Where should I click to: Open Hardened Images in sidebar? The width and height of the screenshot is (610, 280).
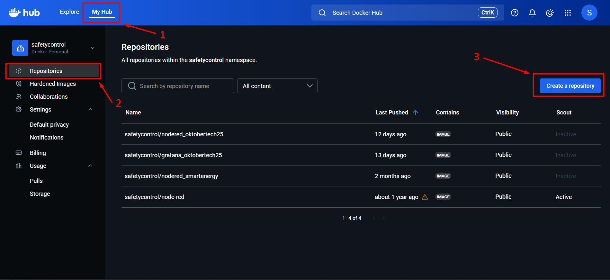tap(53, 84)
